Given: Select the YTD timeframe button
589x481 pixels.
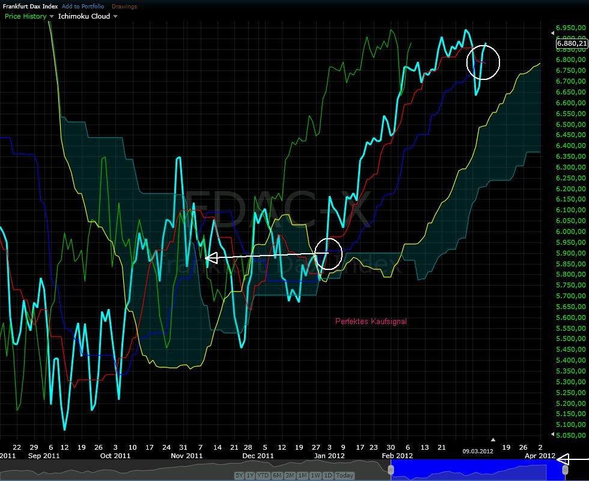Looking at the screenshot, I should (x=263, y=476).
